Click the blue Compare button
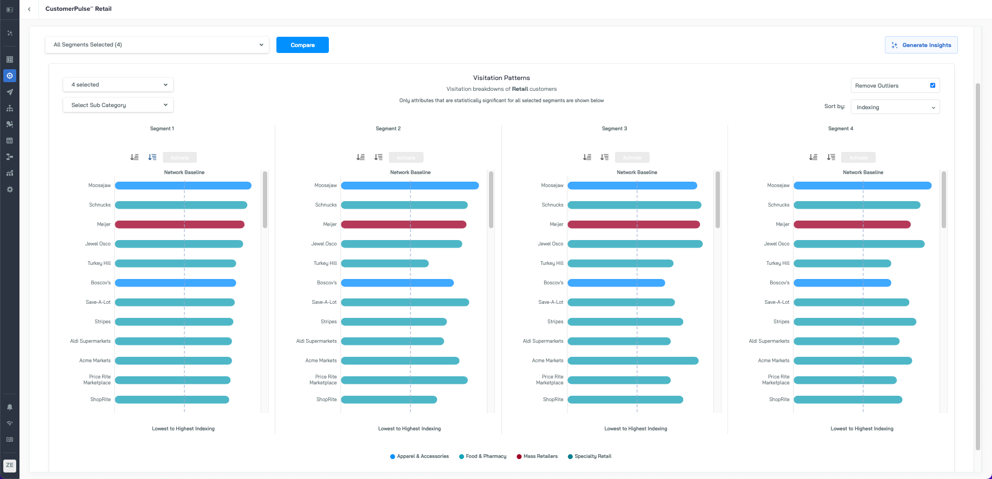Image resolution: width=992 pixels, height=479 pixels. click(x=302, y=45)
